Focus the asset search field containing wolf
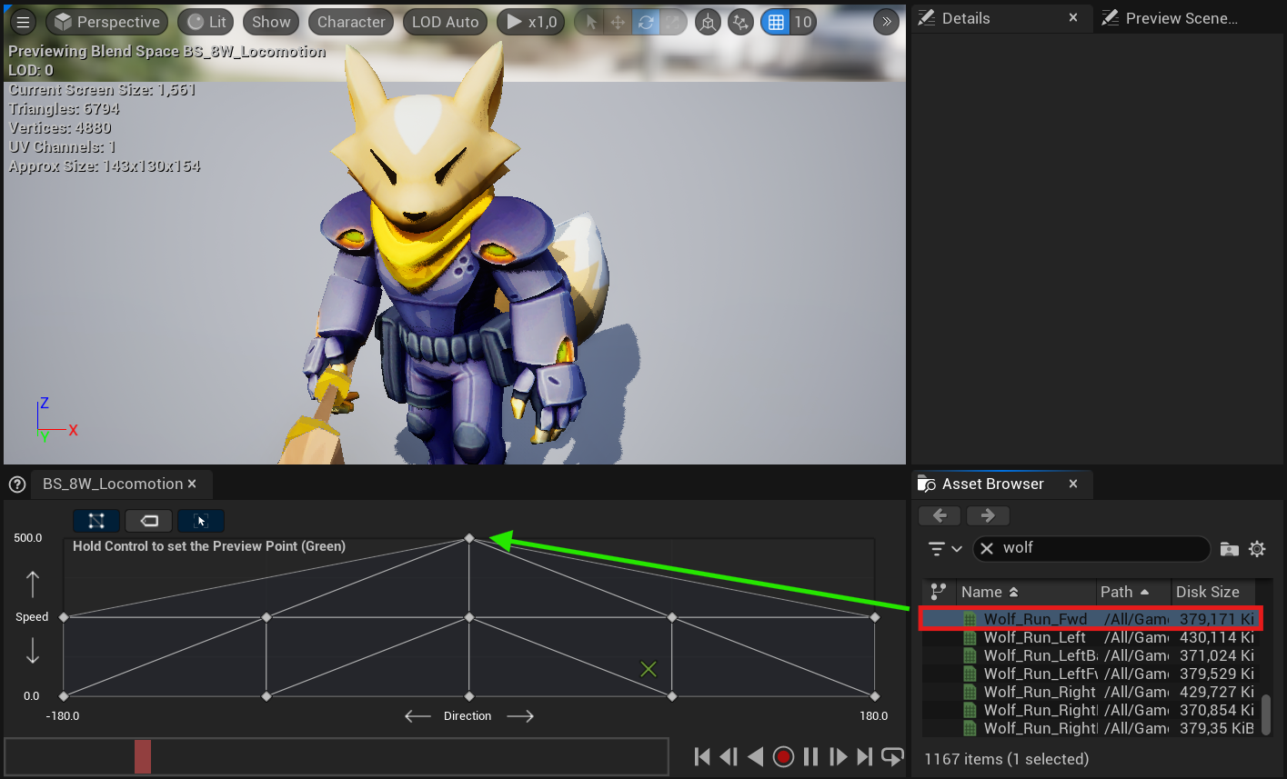This screenshot has width=1287, height=779. (x=1091, y=548)
